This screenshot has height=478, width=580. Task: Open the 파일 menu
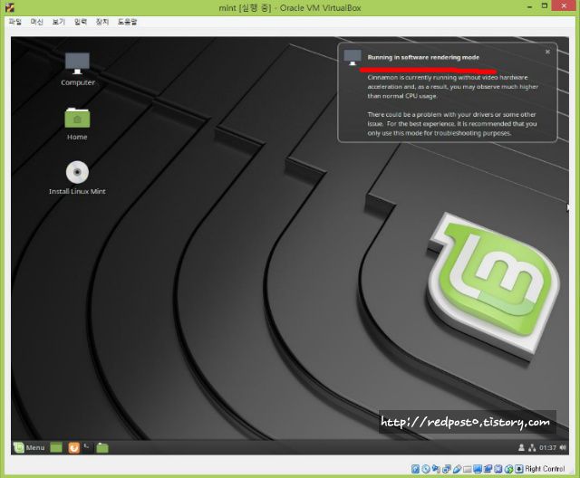pos(15,22)
